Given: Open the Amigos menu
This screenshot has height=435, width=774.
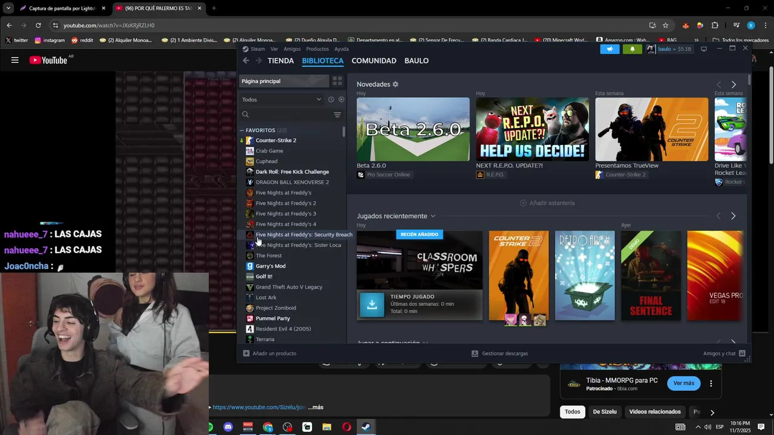Looking at the screenshot, I should pos(292,49).
